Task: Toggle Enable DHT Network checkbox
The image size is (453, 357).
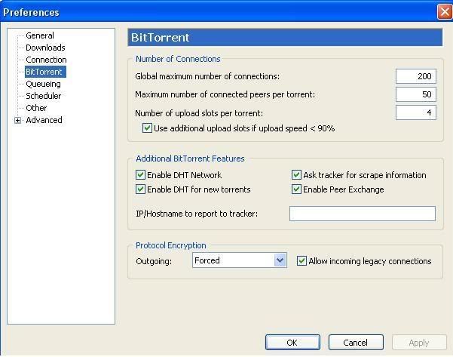Action: (x=141, y=175)
